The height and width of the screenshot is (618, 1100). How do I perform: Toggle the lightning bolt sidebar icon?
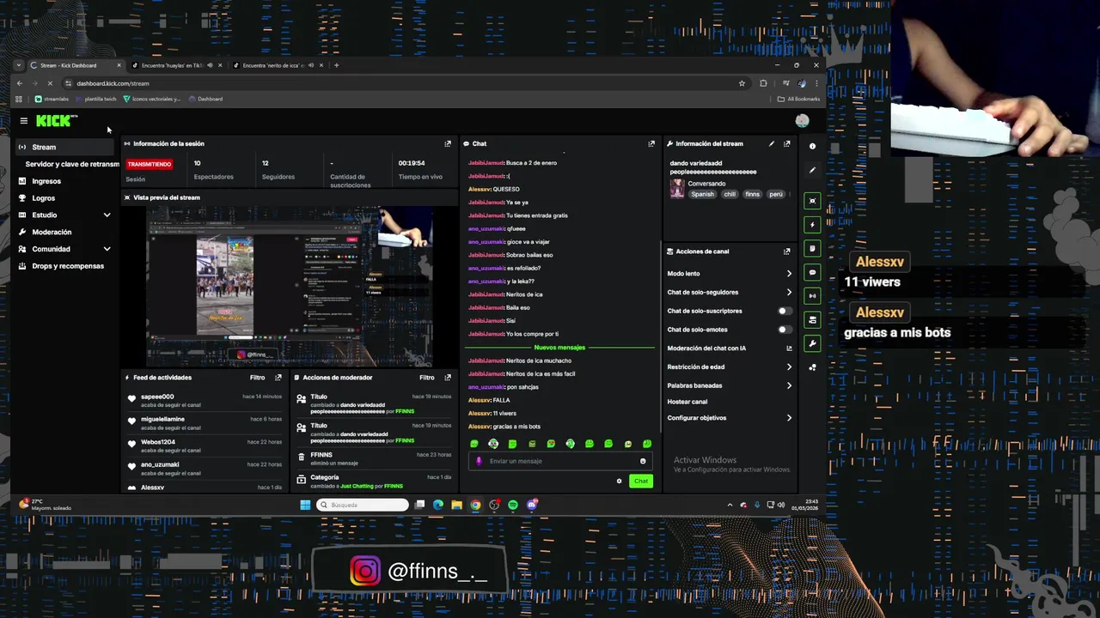point(812,225)
